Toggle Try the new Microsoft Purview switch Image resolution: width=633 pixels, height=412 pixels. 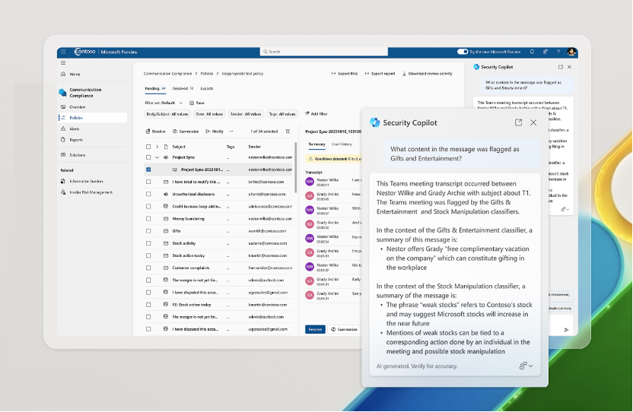(462, 52)
